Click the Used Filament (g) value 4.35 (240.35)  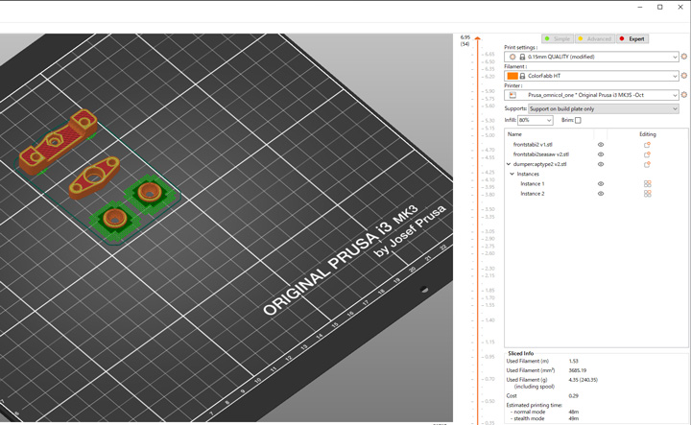pos(584,380)
